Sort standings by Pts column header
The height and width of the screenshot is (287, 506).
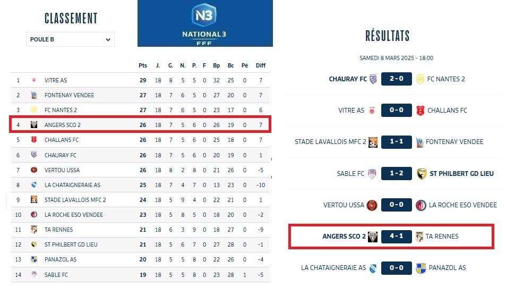coord(142,65)
